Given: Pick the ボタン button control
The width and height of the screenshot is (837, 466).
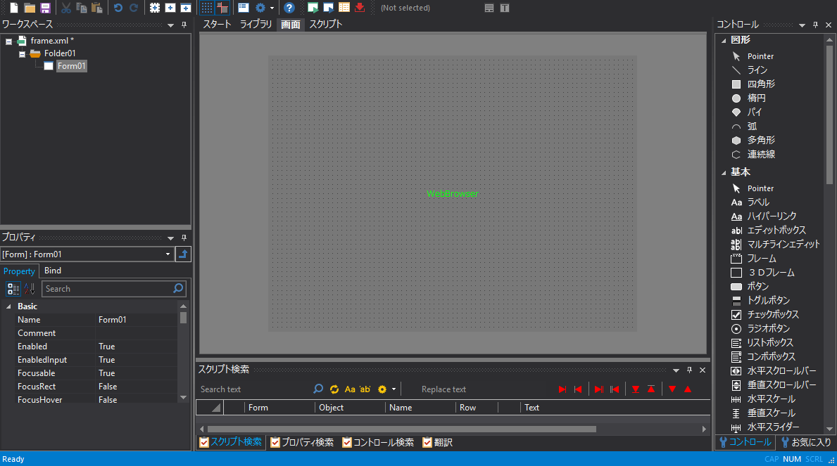Looking at the screenshot, I should tap(757, 286).
